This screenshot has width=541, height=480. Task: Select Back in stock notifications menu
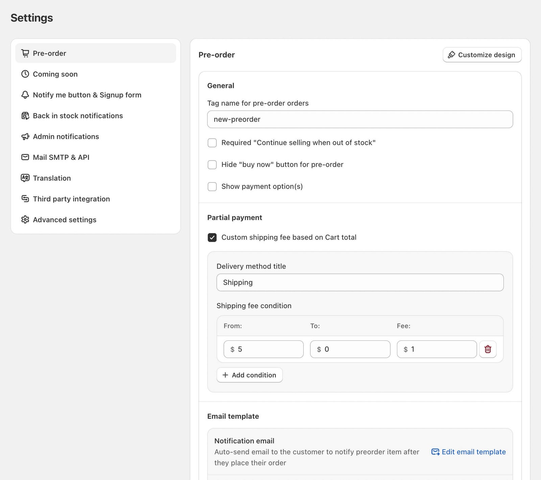click(96, 116)
